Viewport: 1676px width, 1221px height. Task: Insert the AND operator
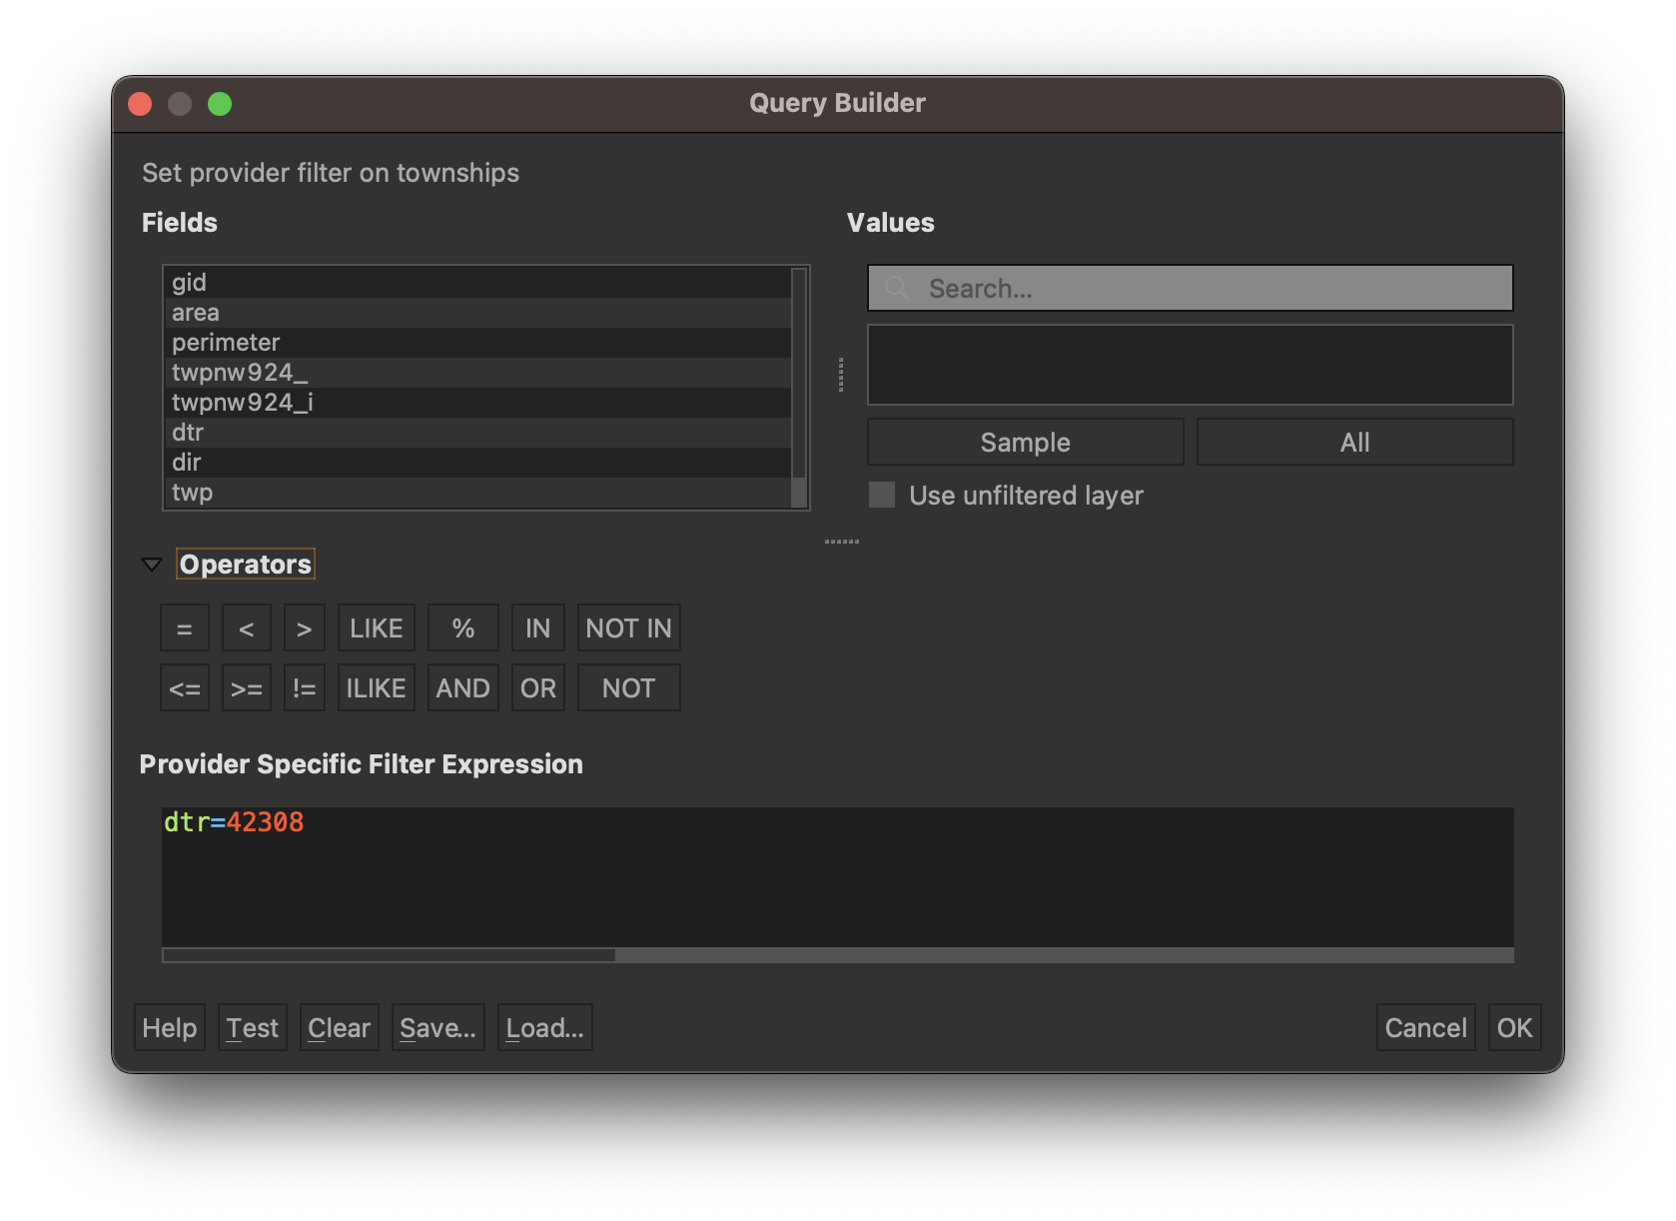(x=462, y=688)
